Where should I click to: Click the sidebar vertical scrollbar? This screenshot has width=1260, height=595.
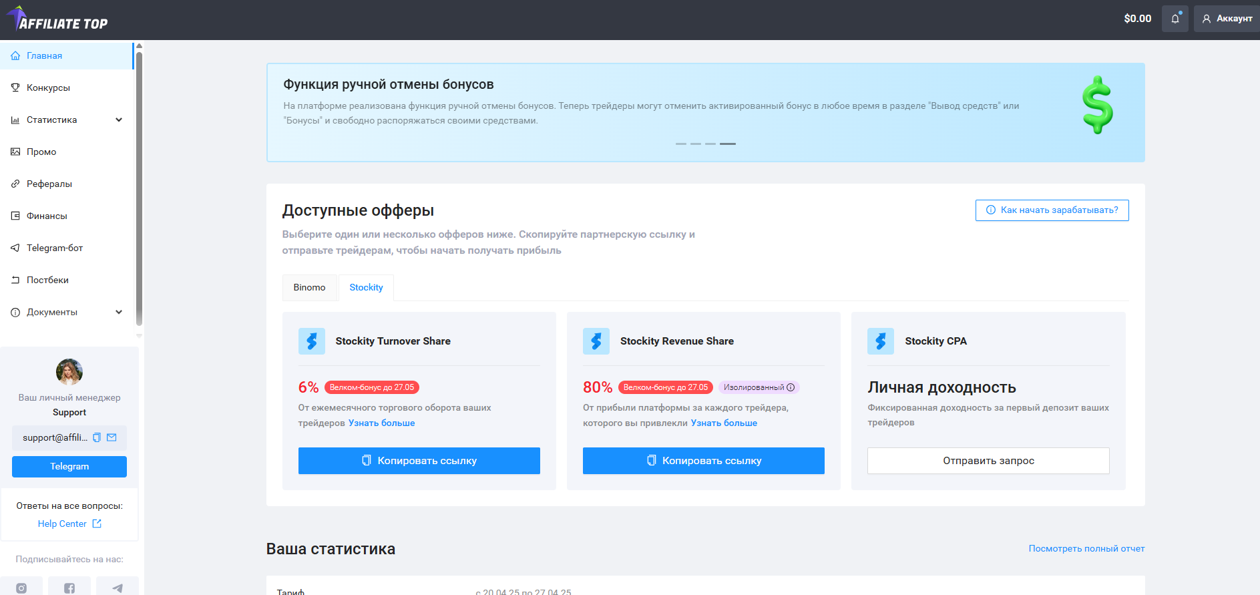tap(139, 188)
